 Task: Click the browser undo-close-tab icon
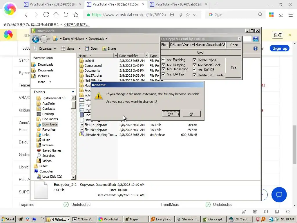[x=66, y=15]
